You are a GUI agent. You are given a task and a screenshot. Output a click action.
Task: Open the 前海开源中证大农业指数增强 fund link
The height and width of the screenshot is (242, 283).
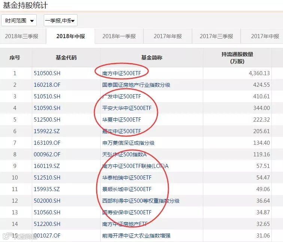pyautogui.click(x=136, y=235)
